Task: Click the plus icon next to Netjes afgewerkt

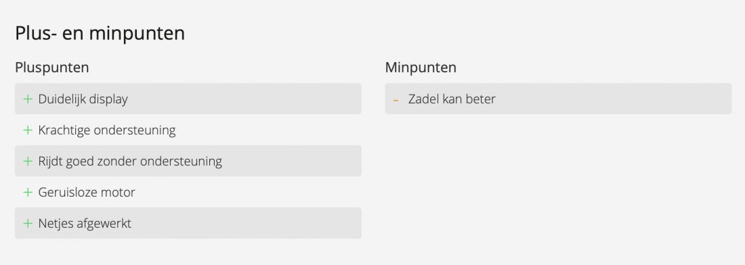Action: pos(28,223)
